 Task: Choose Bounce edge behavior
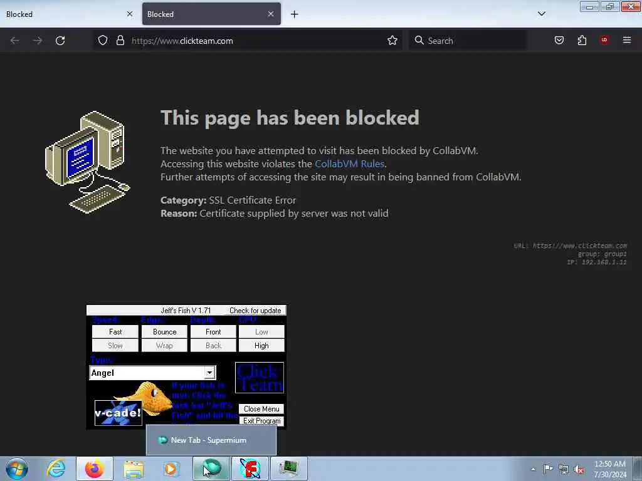164,332
